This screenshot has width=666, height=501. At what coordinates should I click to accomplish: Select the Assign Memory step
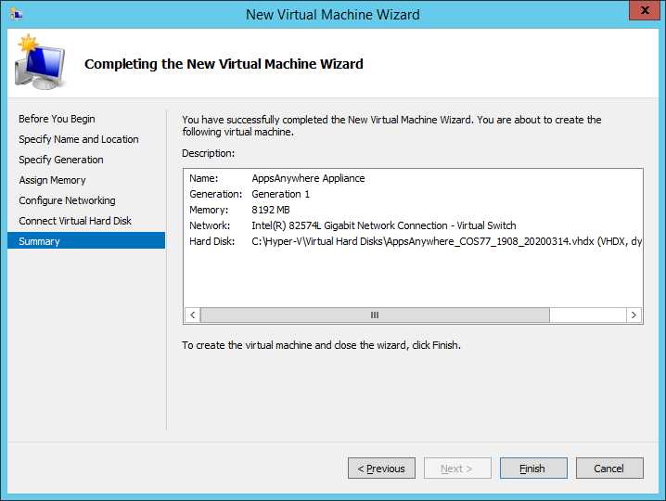[52, 180]
